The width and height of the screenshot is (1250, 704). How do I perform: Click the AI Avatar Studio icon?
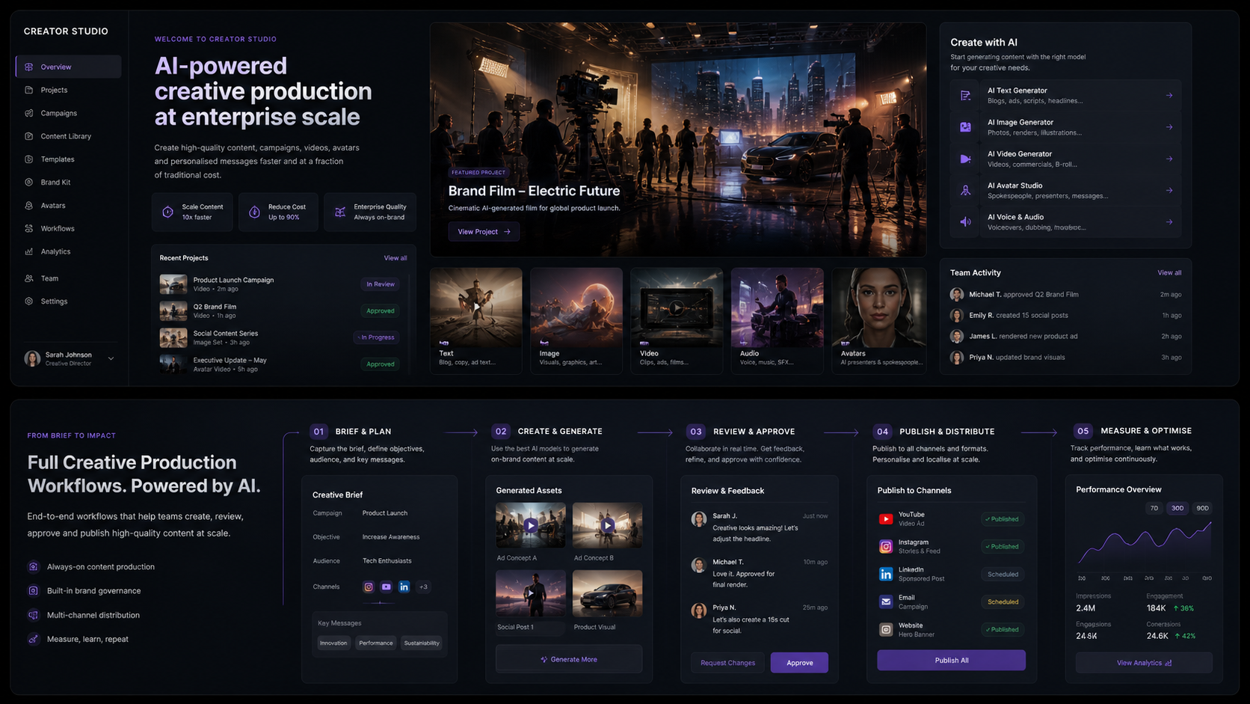[966, 191]
